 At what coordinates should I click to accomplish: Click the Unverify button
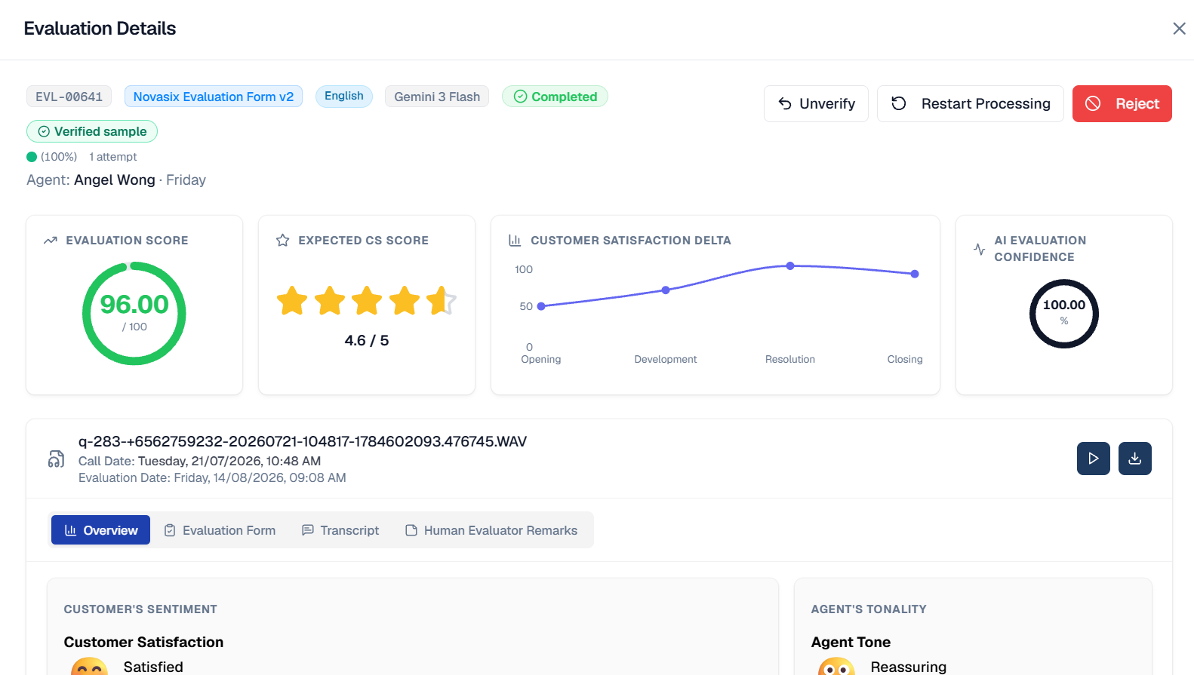(x=816, y=103)
